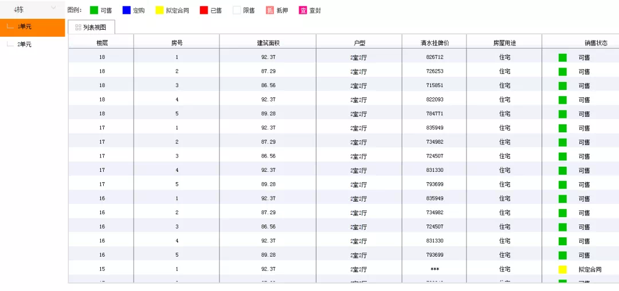This screenshot has height=291, width=619.
Task: Click the 拟定合同 status text in floor 15 row
Action: coord(590,270)
